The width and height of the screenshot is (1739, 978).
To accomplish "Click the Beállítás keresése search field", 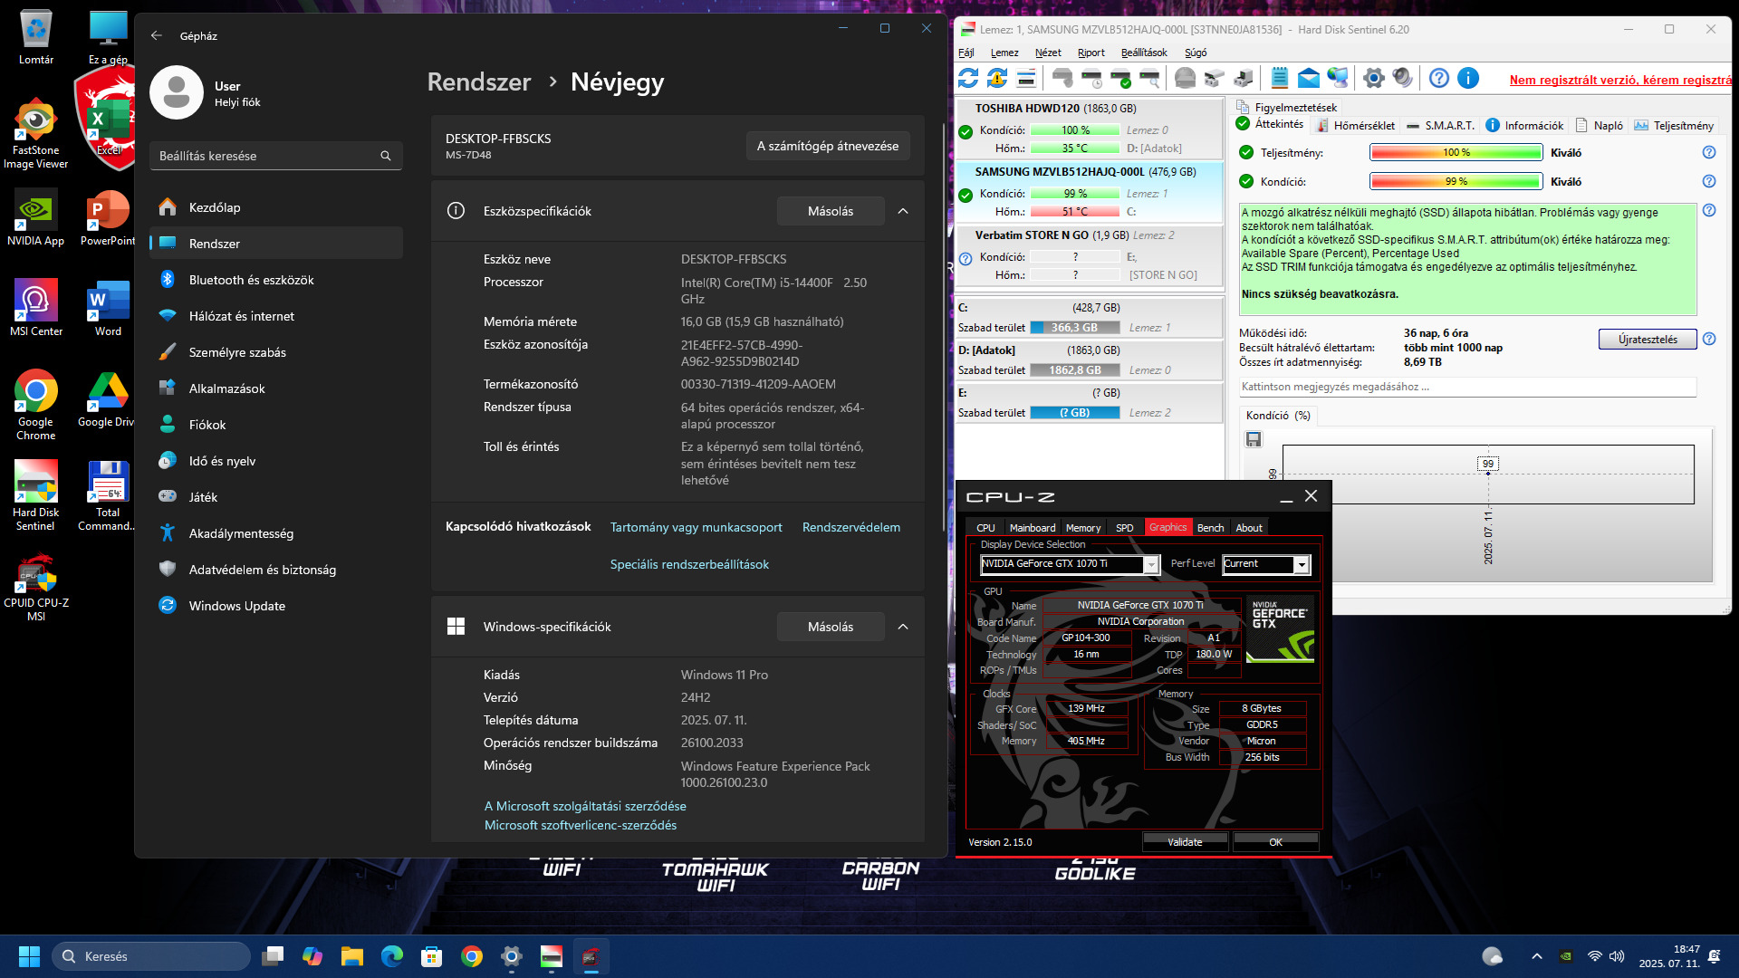I will pos(267,156).
